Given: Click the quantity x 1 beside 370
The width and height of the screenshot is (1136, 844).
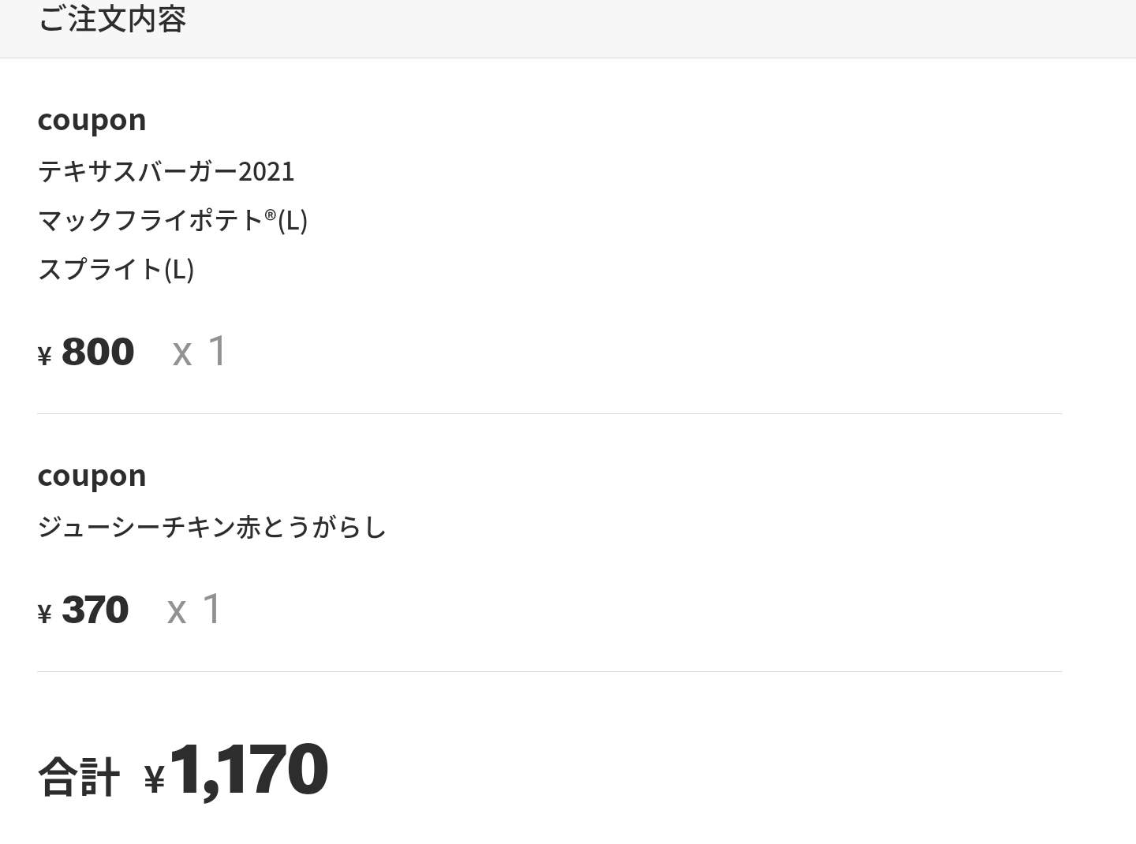Looking at the screenshot, I should [195, 609].
